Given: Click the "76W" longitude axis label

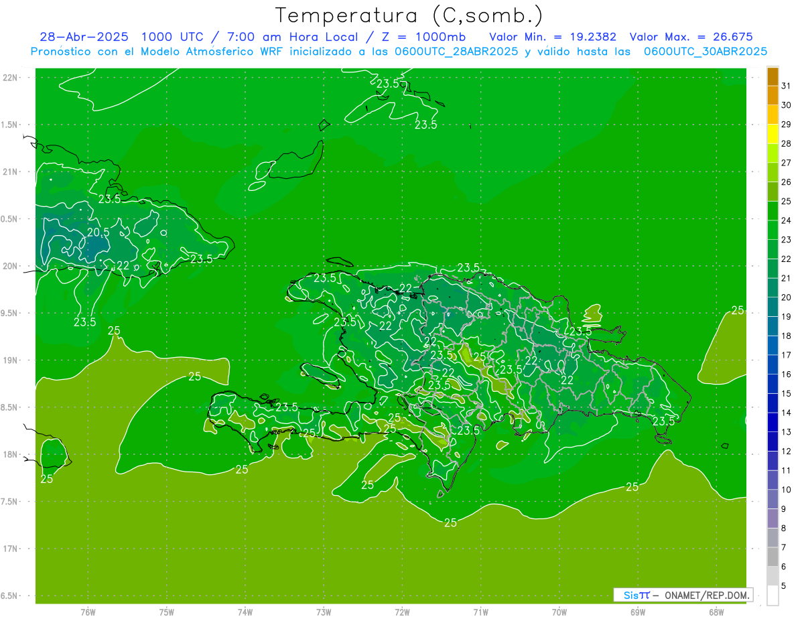Looking at the screenshot, I should click(88, 612).
